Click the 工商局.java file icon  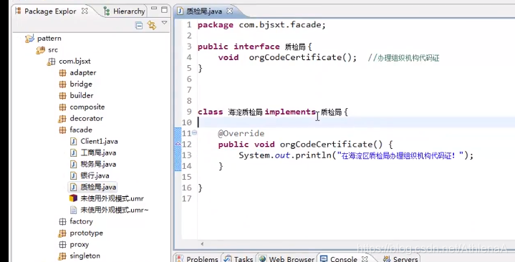pyautogui.click(x=74, y=153)
